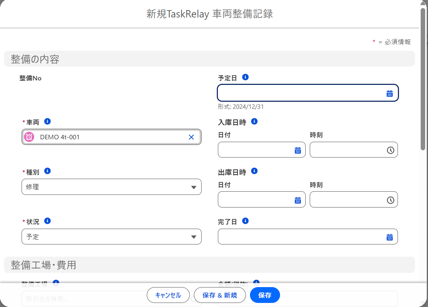Open the calendar picker for 完了日
Screen dimensions: 428x307
(x=389, y=237)
